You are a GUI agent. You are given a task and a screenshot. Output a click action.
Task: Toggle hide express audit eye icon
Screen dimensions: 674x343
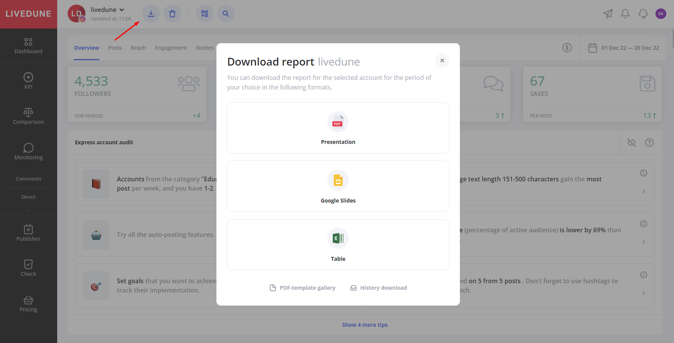tap(631, 143)
